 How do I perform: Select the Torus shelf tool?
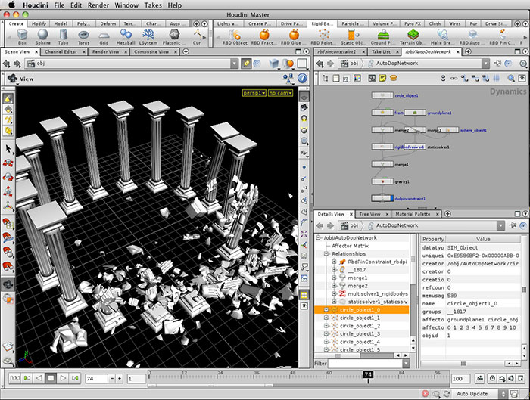pyautogui.click(x=83, y=37)
